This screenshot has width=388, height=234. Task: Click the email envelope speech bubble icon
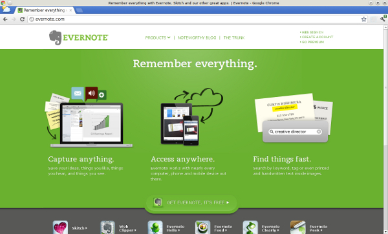tap(78, 94)
